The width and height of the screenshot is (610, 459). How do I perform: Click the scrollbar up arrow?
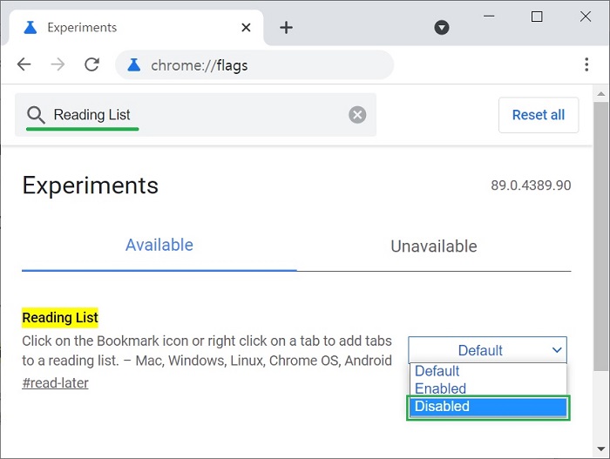tap(601, 94)
